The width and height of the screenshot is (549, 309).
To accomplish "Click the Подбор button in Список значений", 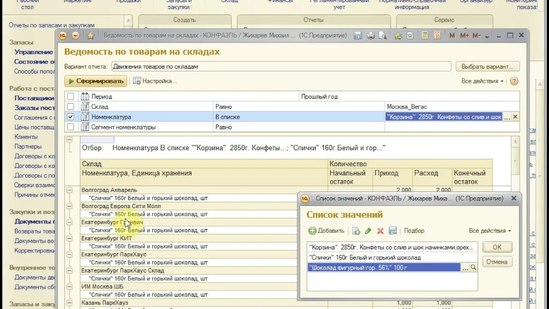I will (414, 231).
